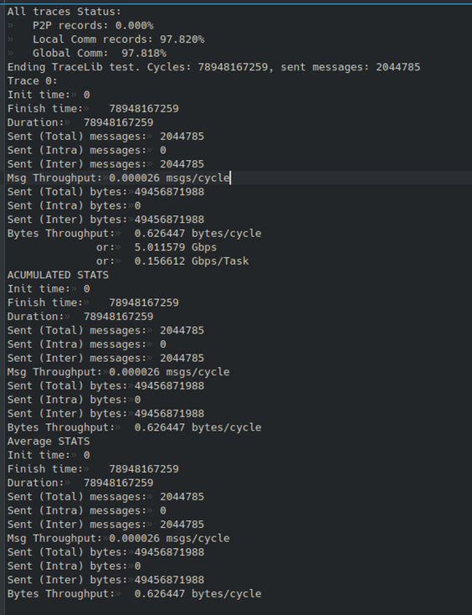Click the 'Local Comm records: 97.820%' line
The image size is (472, 615).
point(118,39)
